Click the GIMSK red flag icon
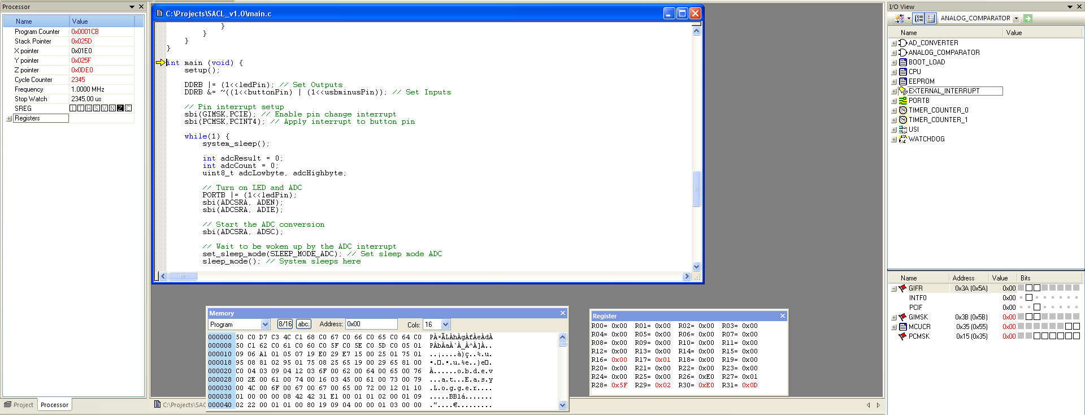Screen dimensions: 1085x415 click(x=902, y=317)
